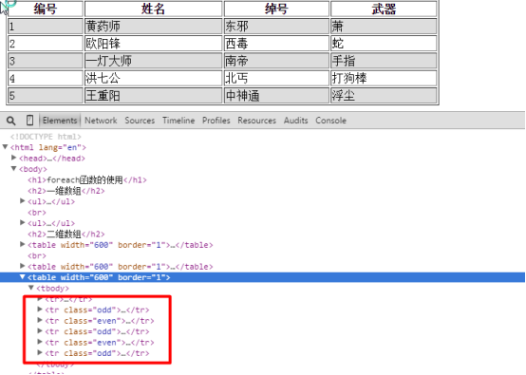Screen dimensions: 526x375
Task: Click the 绰号 table header
Action: tap(276, 9)
